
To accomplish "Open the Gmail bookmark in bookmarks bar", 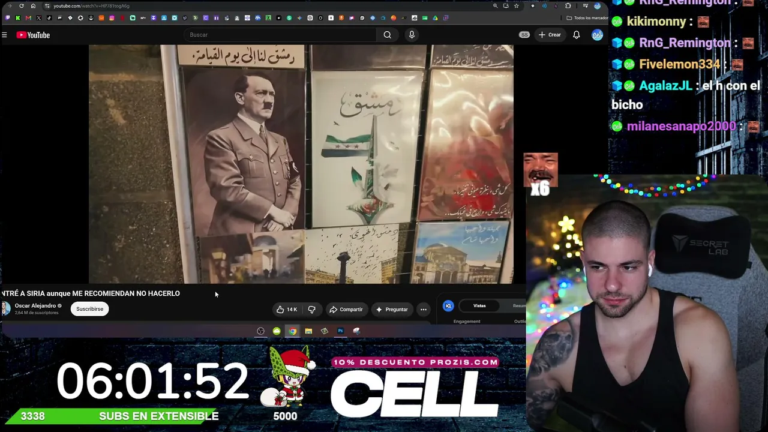I will pyautogui.click(x=28, y=18).
